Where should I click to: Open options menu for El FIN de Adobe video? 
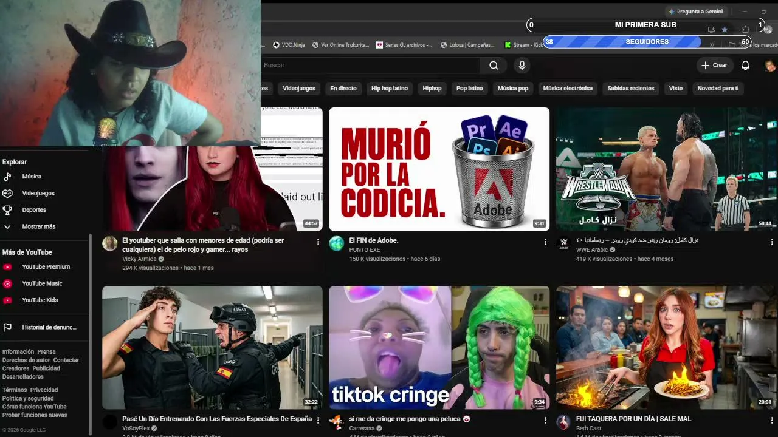[545, 242]
